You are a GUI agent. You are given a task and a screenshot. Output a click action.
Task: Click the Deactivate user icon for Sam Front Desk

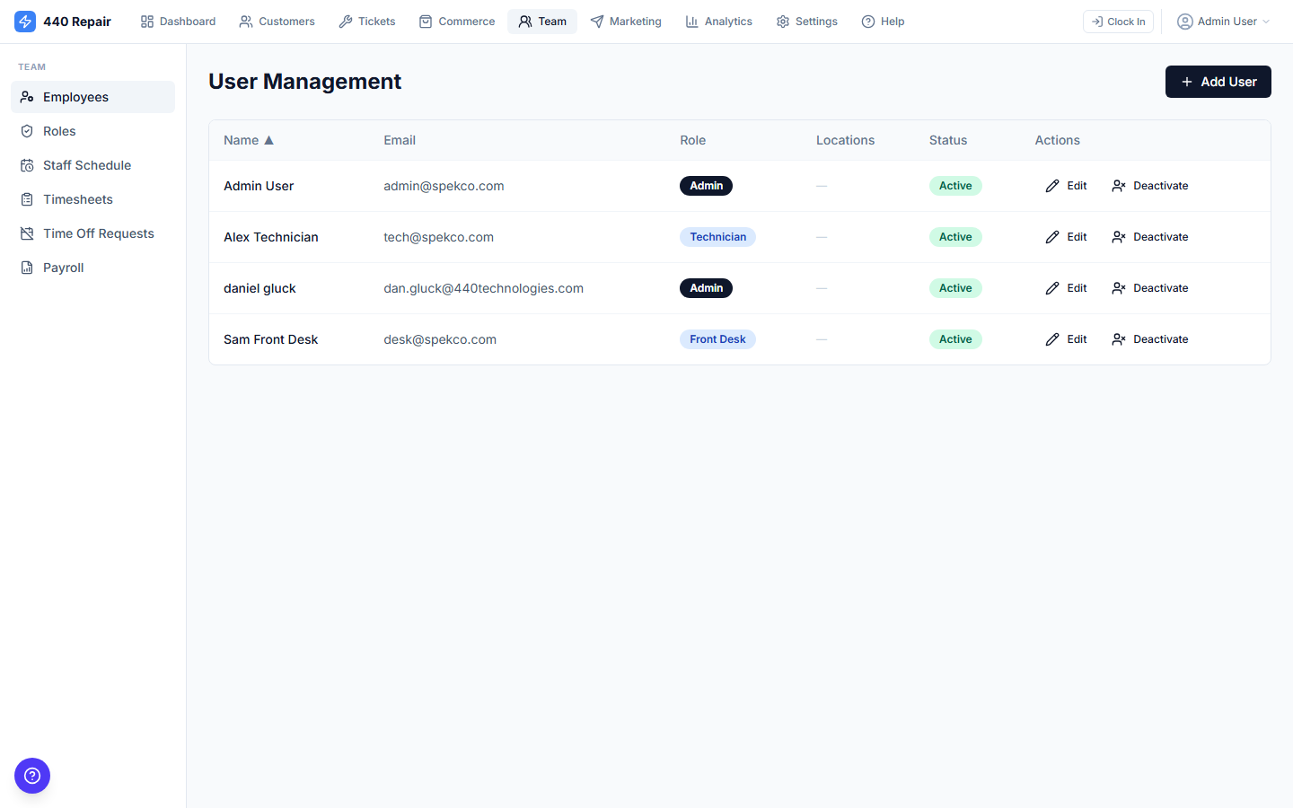1119,338
